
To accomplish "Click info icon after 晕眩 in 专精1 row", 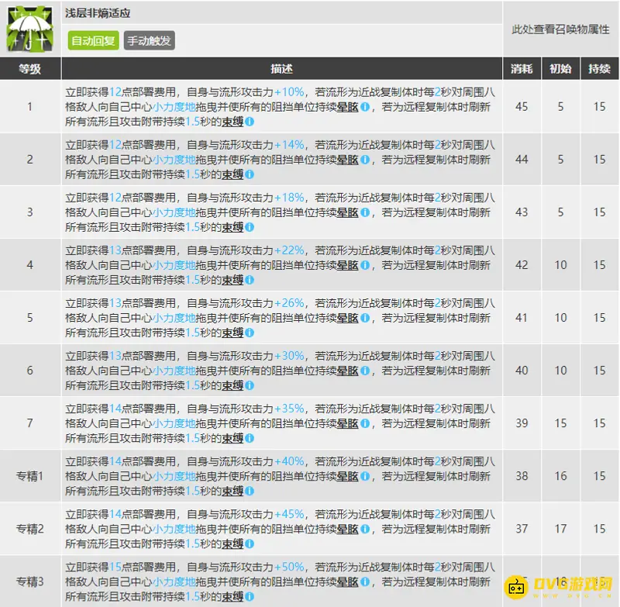I will 365,476.
